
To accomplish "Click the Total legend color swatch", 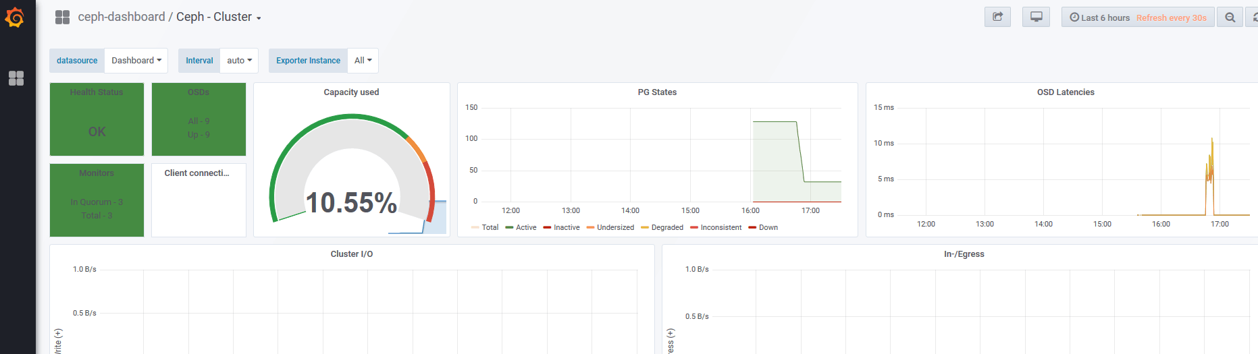I will [475, 228].
